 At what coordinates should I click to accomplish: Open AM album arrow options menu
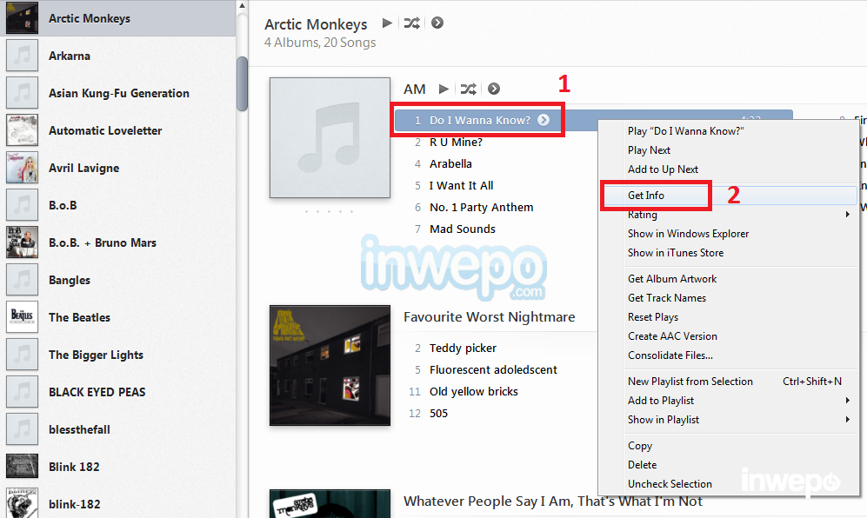494,89
